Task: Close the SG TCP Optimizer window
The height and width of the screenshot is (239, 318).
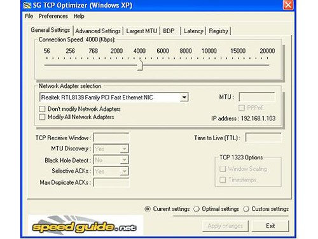Action: pyautogui.click(x=288, y=4)
